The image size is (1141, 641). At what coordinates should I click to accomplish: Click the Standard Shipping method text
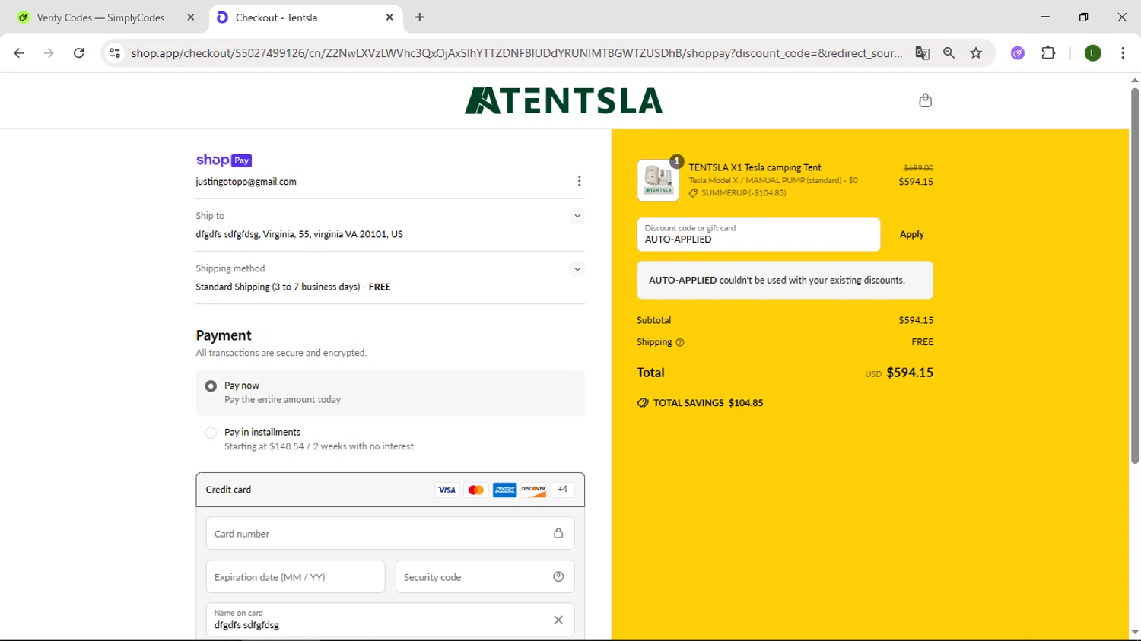(293, 287)
